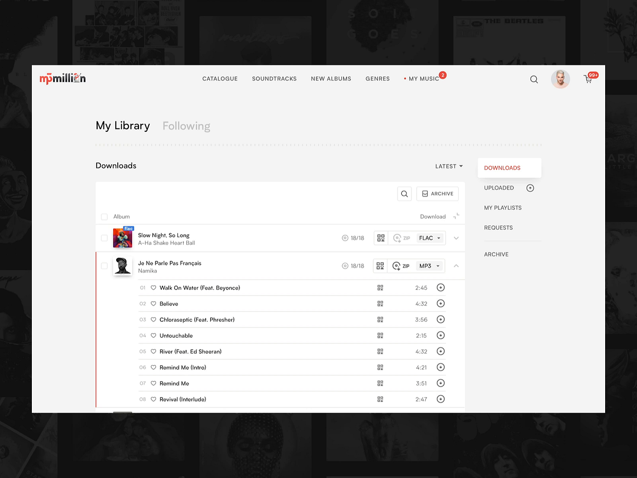The image size is (637, 478).
Task: Switch to the Following tab
Action: pyautogui.click(x=186, y=126)
